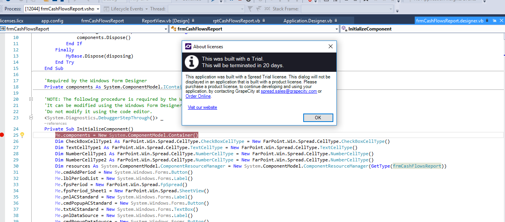Click the 'Me.lblPeriodList' code line
Image resolution: width=505 pixels, height=222 pixels.
pyautogui.click(x=124, y=178)
